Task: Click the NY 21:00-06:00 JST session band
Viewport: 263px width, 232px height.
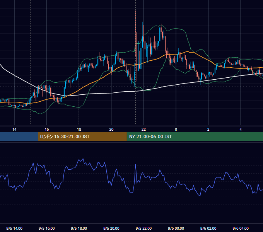Action: (x=195, y=136)
